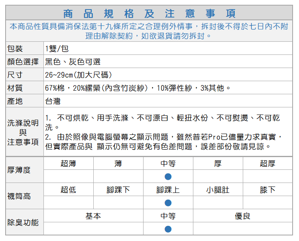Select the 膝下 sock height option

click(268, 190)
